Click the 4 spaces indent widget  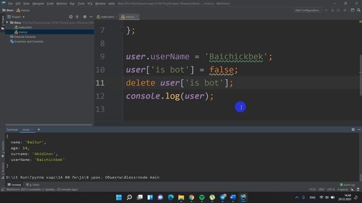tap(342, 189)
